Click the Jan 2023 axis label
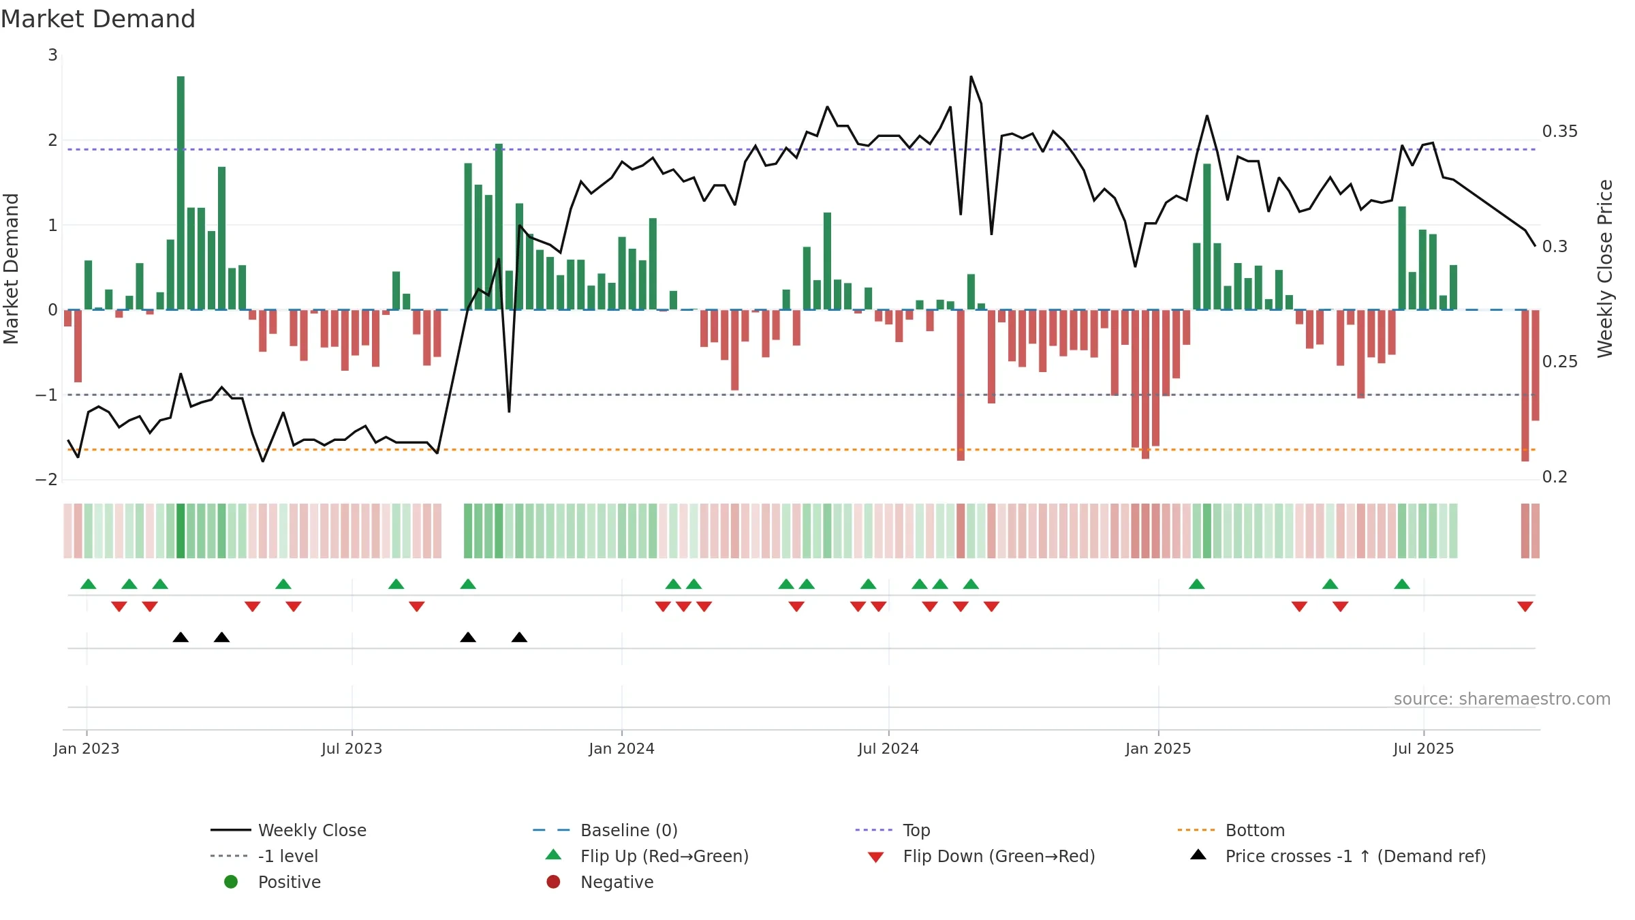The image size is (1635, 920). (87, 748)
